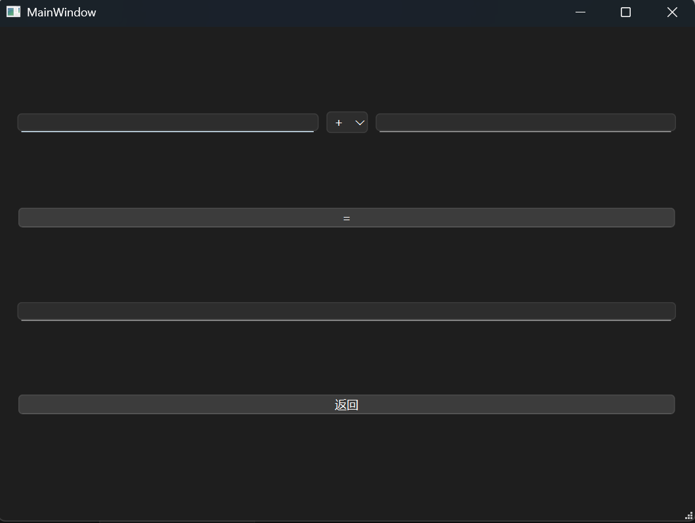Screen dimensions: 695x523
Task: Click the + symbol in the operator selector
Action: 339,123
